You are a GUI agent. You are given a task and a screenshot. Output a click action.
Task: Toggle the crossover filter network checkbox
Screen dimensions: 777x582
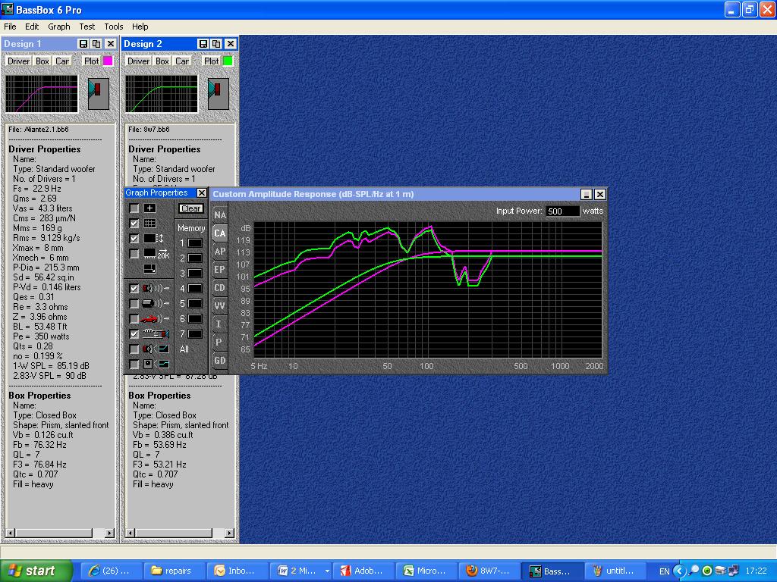pos(134,334)
